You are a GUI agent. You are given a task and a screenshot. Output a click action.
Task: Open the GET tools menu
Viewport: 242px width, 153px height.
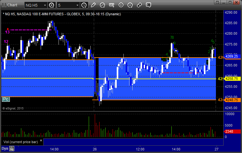pyautogui.click(x=112, y=5)
